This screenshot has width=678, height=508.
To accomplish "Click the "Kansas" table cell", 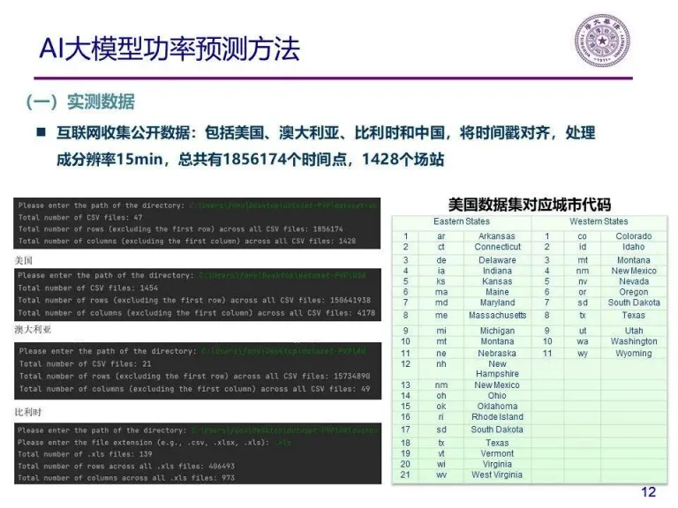I will coord(497,281).
